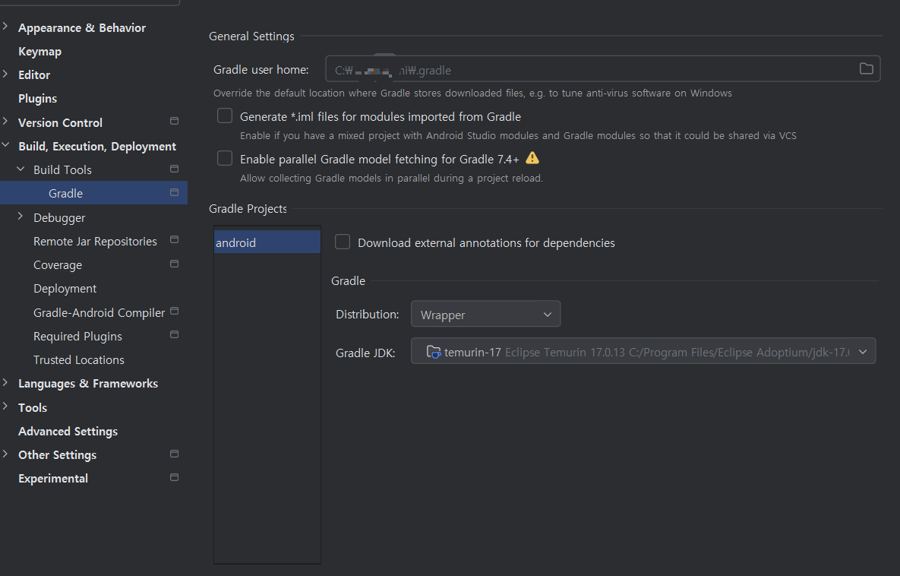Open Keymap settings page
Image resolution: width=900 pixels, height=576 pixels.
coord(39,51)
